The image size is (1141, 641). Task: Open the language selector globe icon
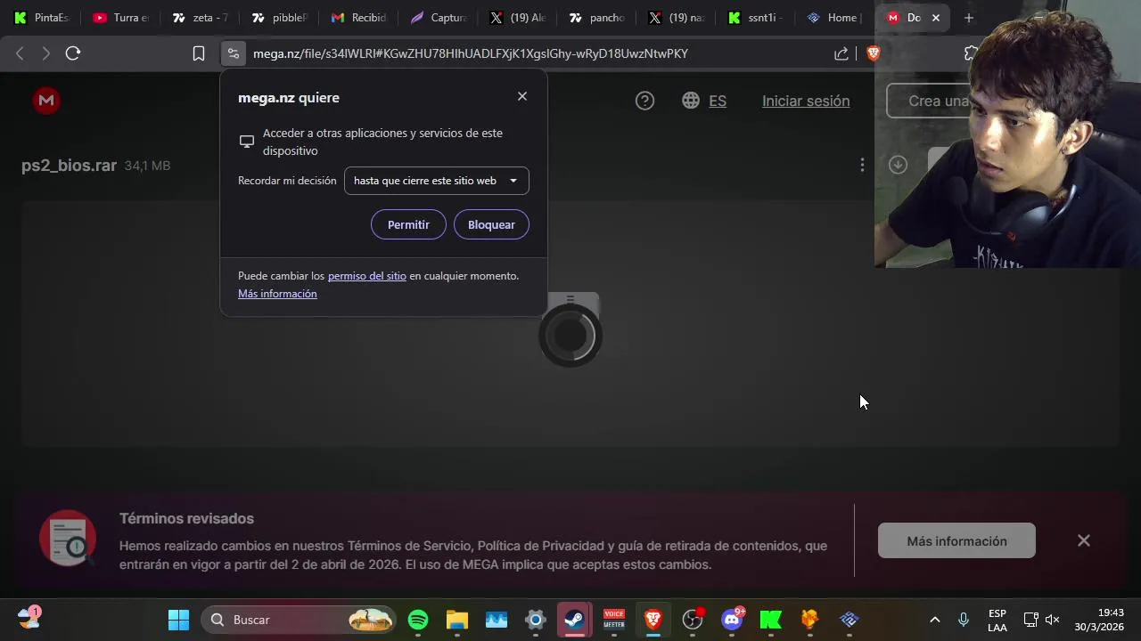point(691,101)
